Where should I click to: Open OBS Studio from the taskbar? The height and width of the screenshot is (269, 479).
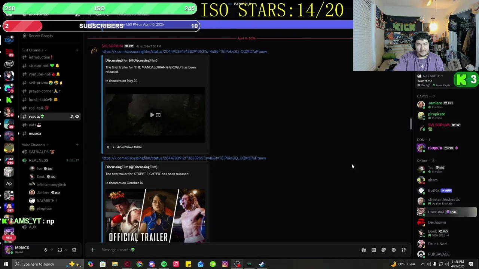pyautogui.click(x=237, y=264)
